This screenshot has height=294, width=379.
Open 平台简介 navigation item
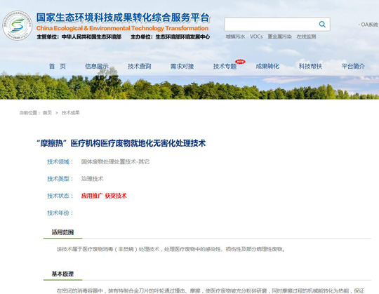(353, 66)
